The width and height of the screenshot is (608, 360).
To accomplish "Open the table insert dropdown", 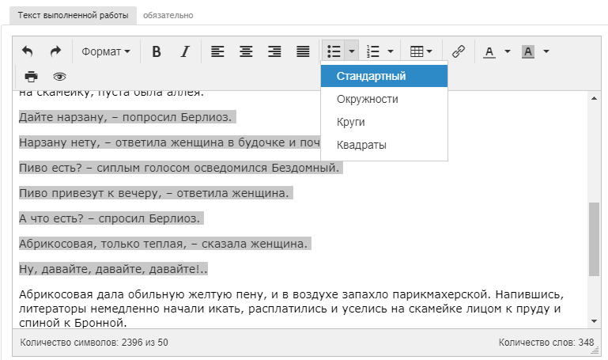I will 421,51.
